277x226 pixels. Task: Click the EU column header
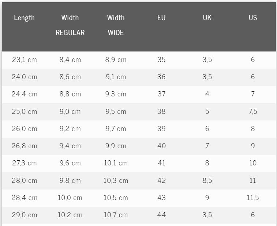click(161, 18)
